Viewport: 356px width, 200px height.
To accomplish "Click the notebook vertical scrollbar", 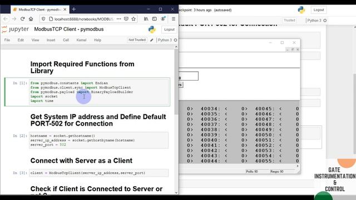I will pos(176,82).
